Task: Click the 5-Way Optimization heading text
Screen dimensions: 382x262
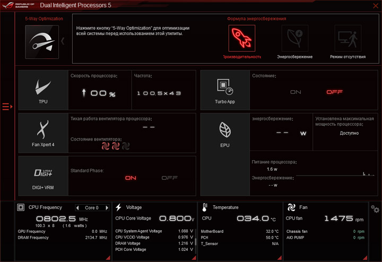Action: [44, 19]
